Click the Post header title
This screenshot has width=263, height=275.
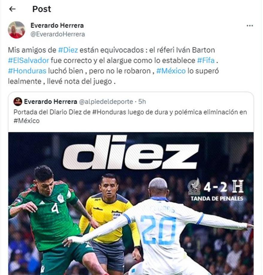point(42,9)
